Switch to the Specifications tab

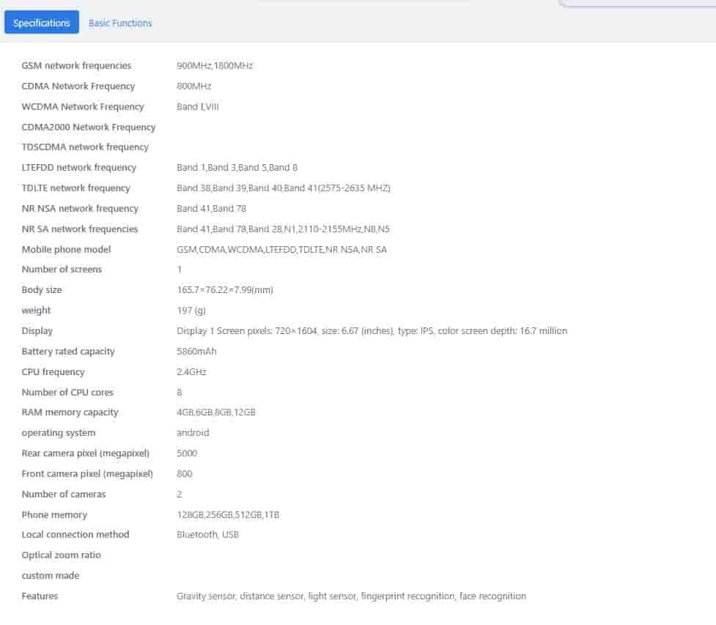click(42, 23)
